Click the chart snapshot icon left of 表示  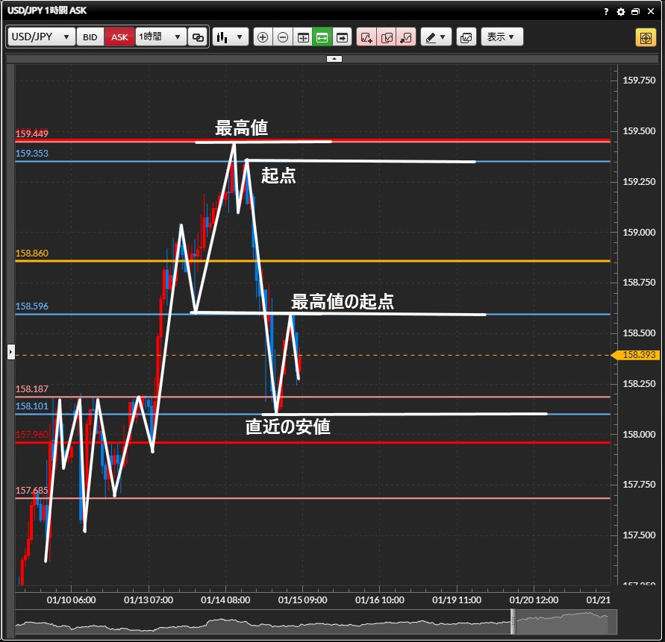click(466, 37)
